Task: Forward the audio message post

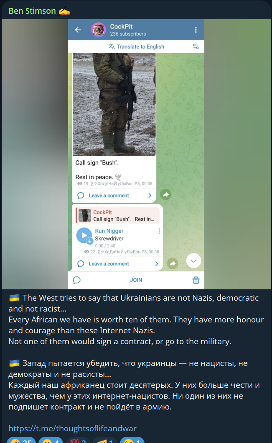Action: click(x=173, y=264)
